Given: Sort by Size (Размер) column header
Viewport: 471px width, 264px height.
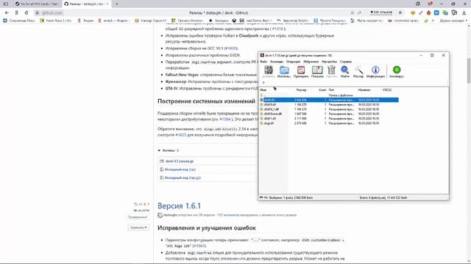Looking at the screenshot, I should tap(301, 89).
